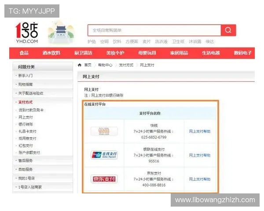Expand 关于配送与验收 sidebar section
Screen dimensions: 264x211
pyautogui.click(x=43, y=93)
